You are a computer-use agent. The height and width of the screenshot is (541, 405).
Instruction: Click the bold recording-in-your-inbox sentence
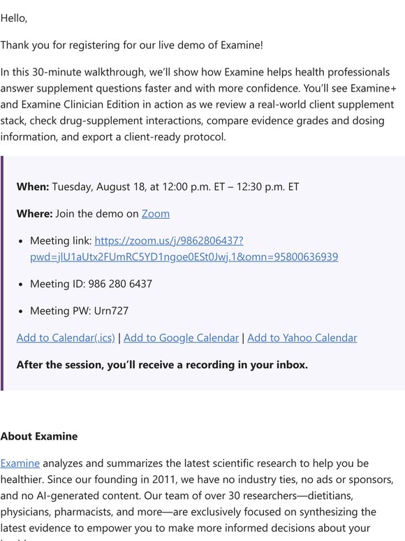(162, 365)
